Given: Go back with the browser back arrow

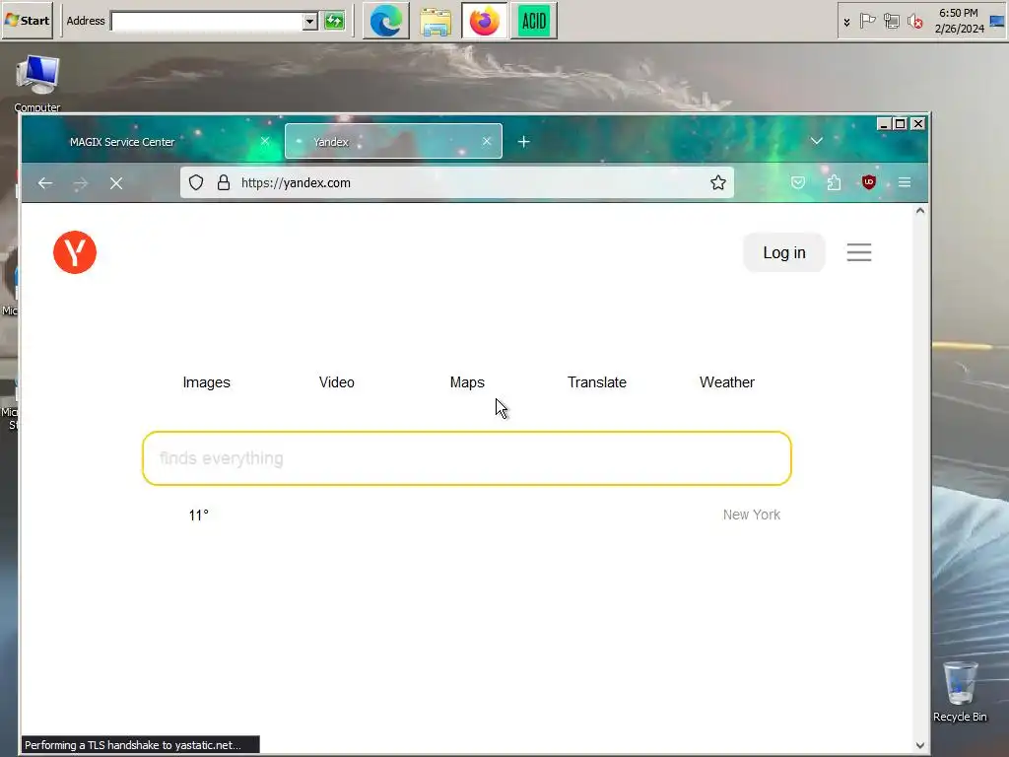Looking at the screenshot, I should point(45,183).
